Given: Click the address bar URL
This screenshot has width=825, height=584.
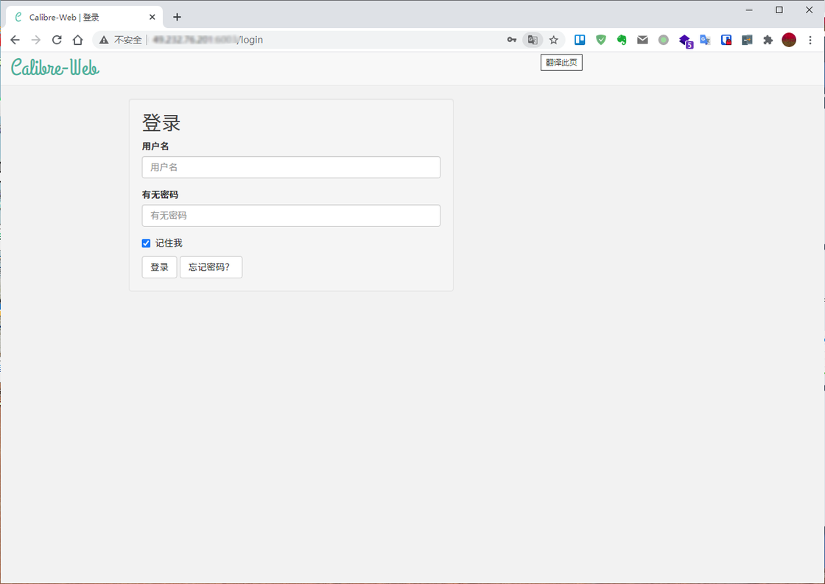Looking at the screenshot, I should tap(207, 40).
